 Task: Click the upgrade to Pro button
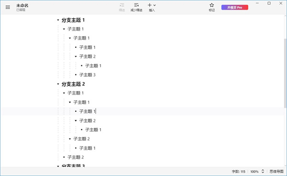235,8
